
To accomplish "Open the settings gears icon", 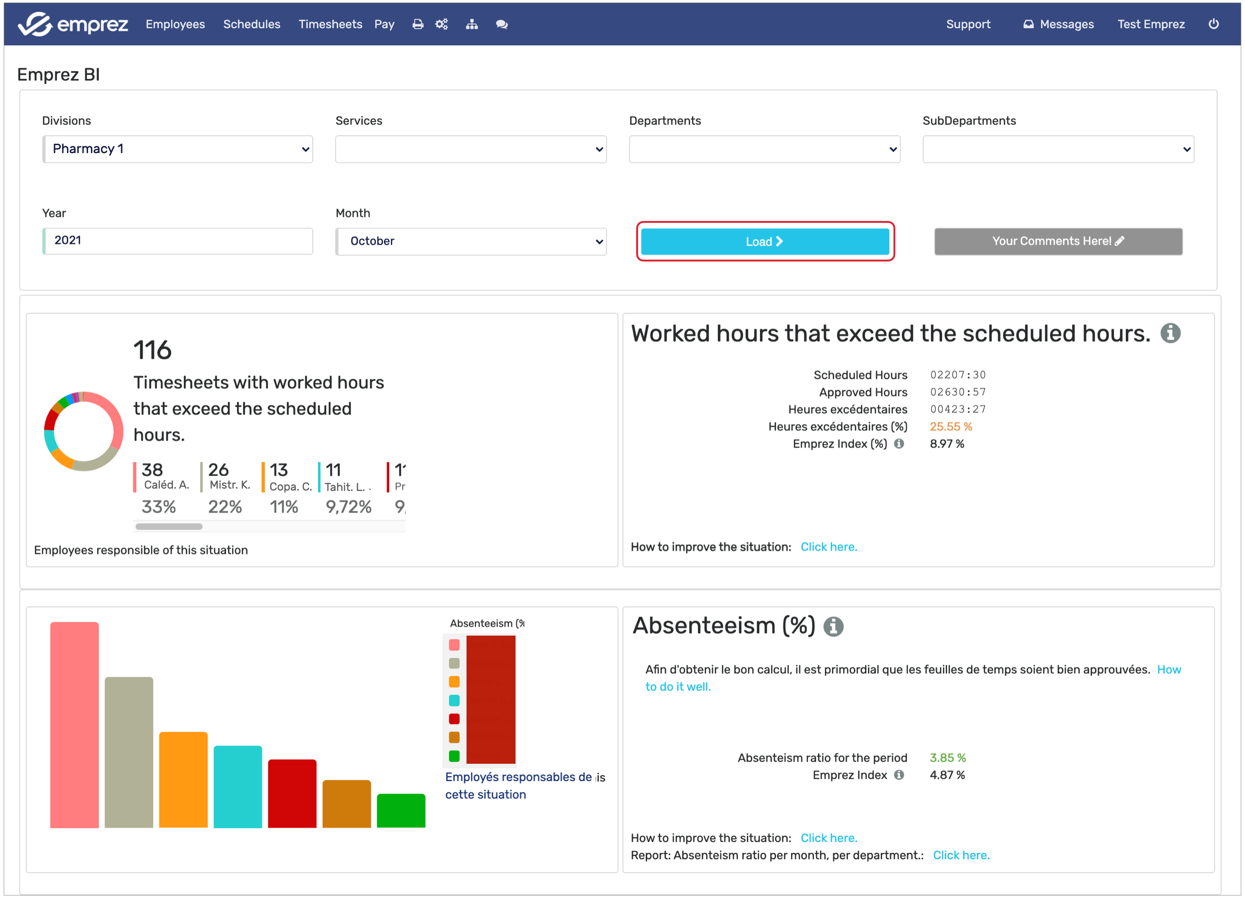I will [442, 24].
